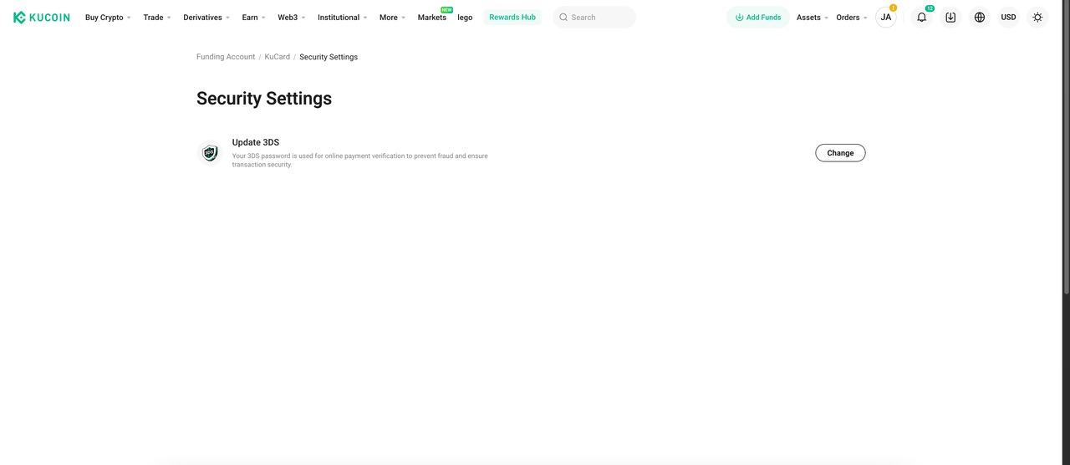Expand the Derivatives dropdown menu
This screenshot has width=1070, height=465.
tap(206, 18)
